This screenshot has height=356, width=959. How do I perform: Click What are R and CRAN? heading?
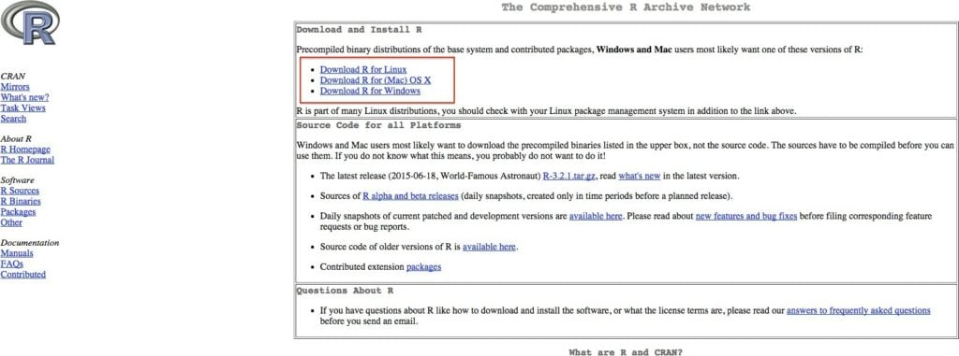click(x=626, y=352)
